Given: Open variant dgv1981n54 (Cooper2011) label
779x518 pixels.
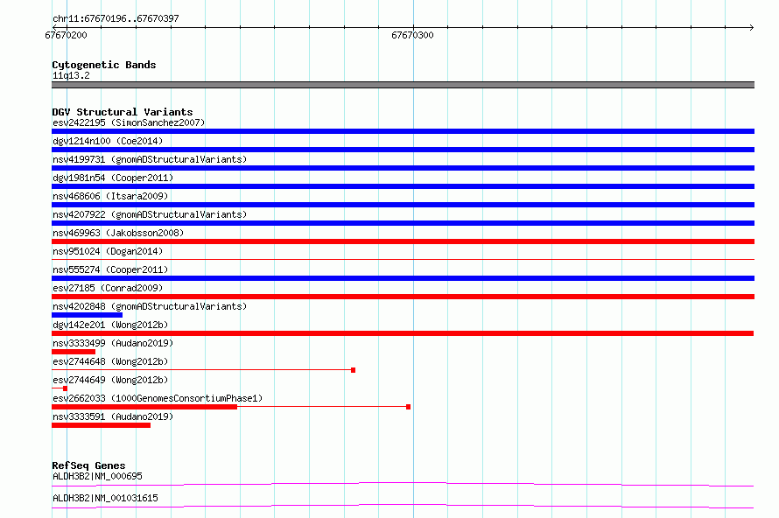Looking at the screenshot, I should pyautogui.click(x=113, y=178).
